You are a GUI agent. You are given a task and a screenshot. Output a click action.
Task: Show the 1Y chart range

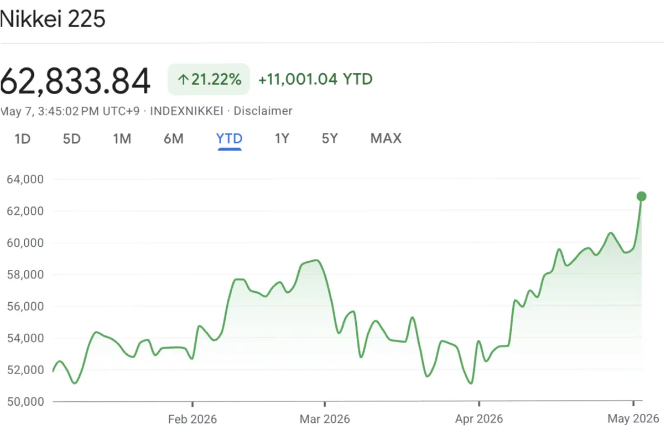pos(282,138)
